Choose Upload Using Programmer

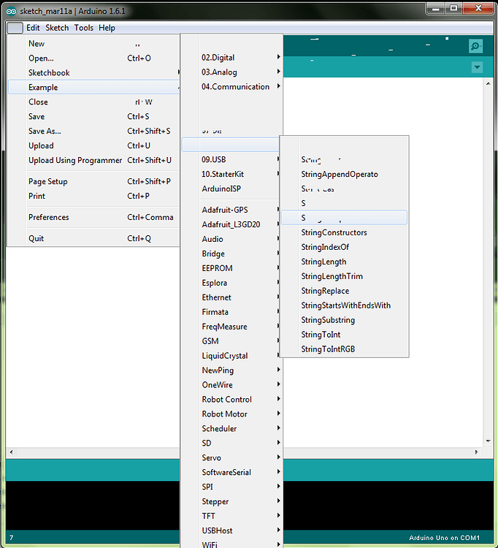pyautogui.click(x=93, y=160)
